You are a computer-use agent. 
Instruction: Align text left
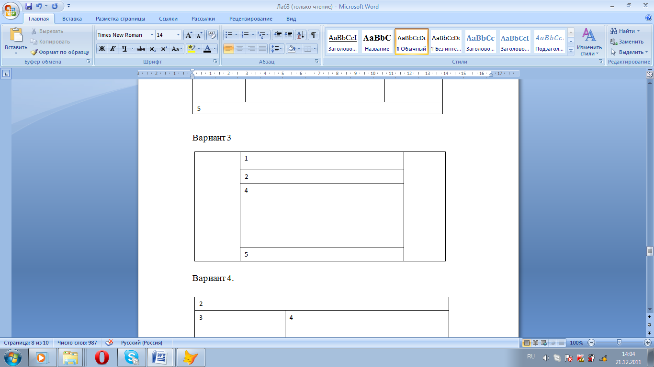229,49
